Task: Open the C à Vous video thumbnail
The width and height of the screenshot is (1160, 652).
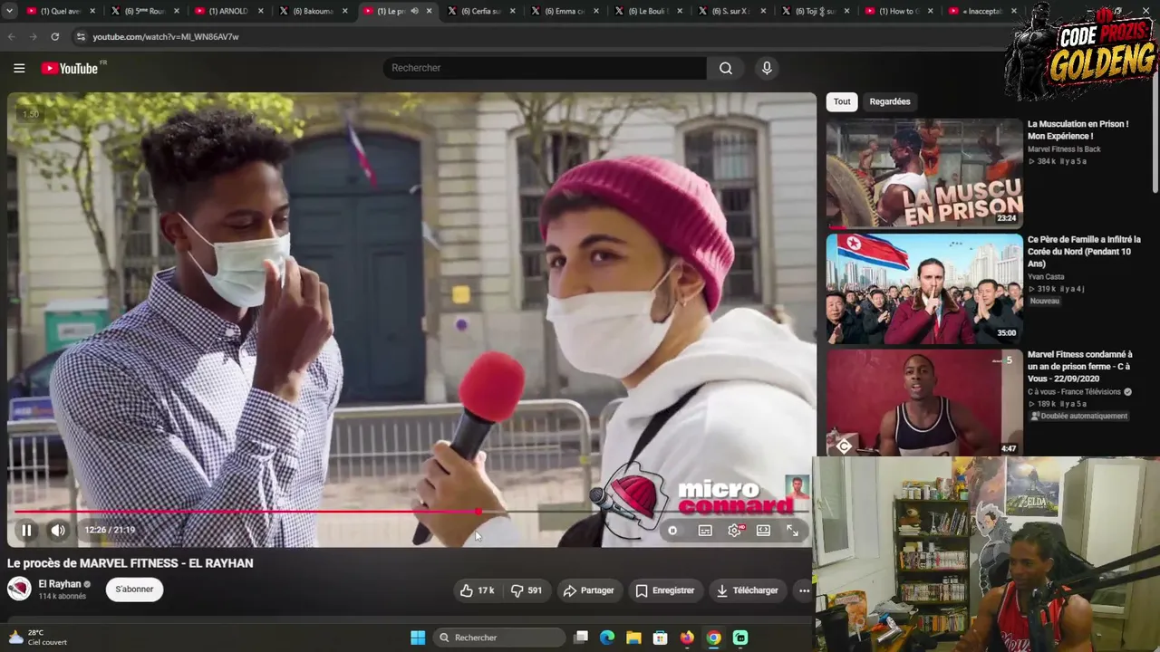Action: click(x=924, y=403)
